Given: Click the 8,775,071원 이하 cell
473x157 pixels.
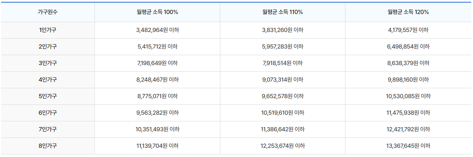Looking at the screenshot, I should point(157,96).
